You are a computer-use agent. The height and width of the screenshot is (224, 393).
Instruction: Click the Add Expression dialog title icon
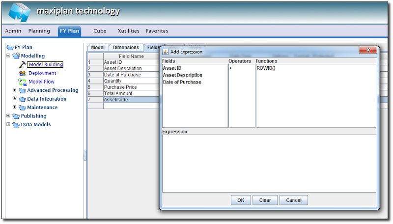pos(166,52)
